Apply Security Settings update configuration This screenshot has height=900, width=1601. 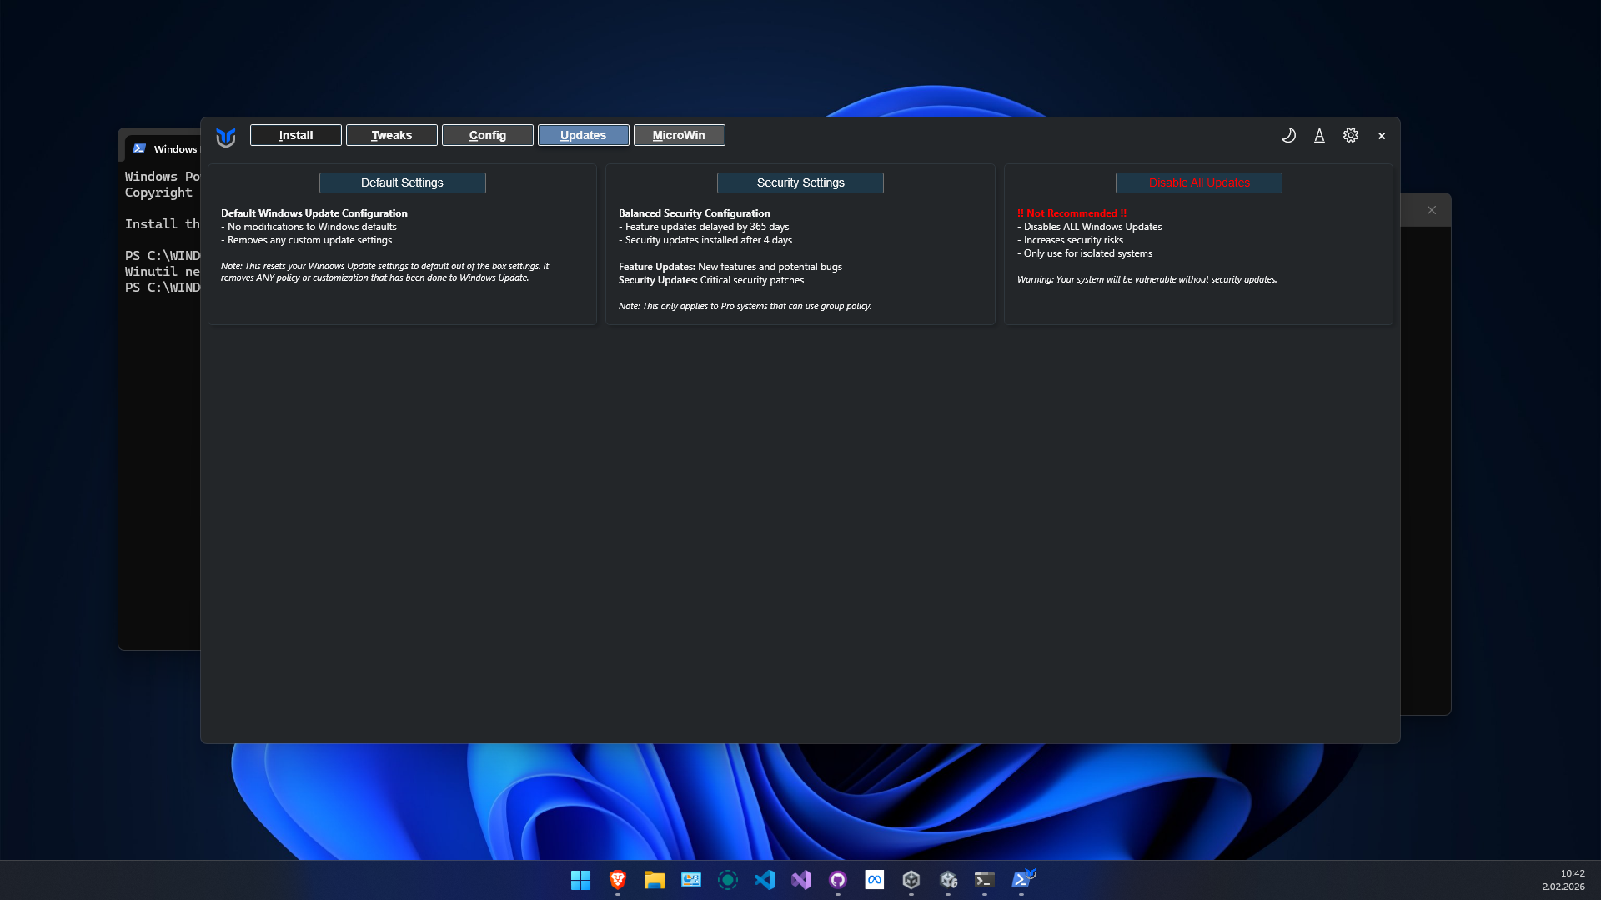tap(800, 182)
